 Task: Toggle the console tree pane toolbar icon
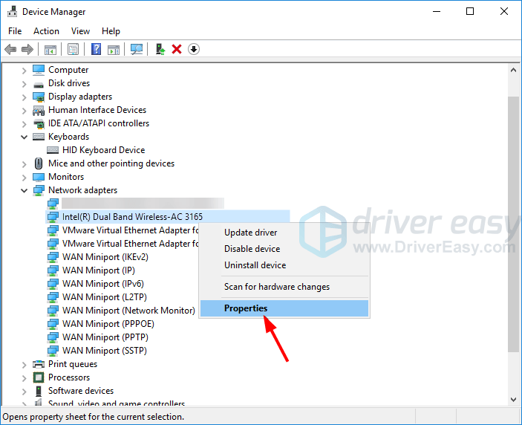[50, 50]
